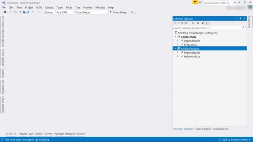253x142 pixels.
Task: Click Add to Source Control in status bar
Action: [x=235, y=140]
